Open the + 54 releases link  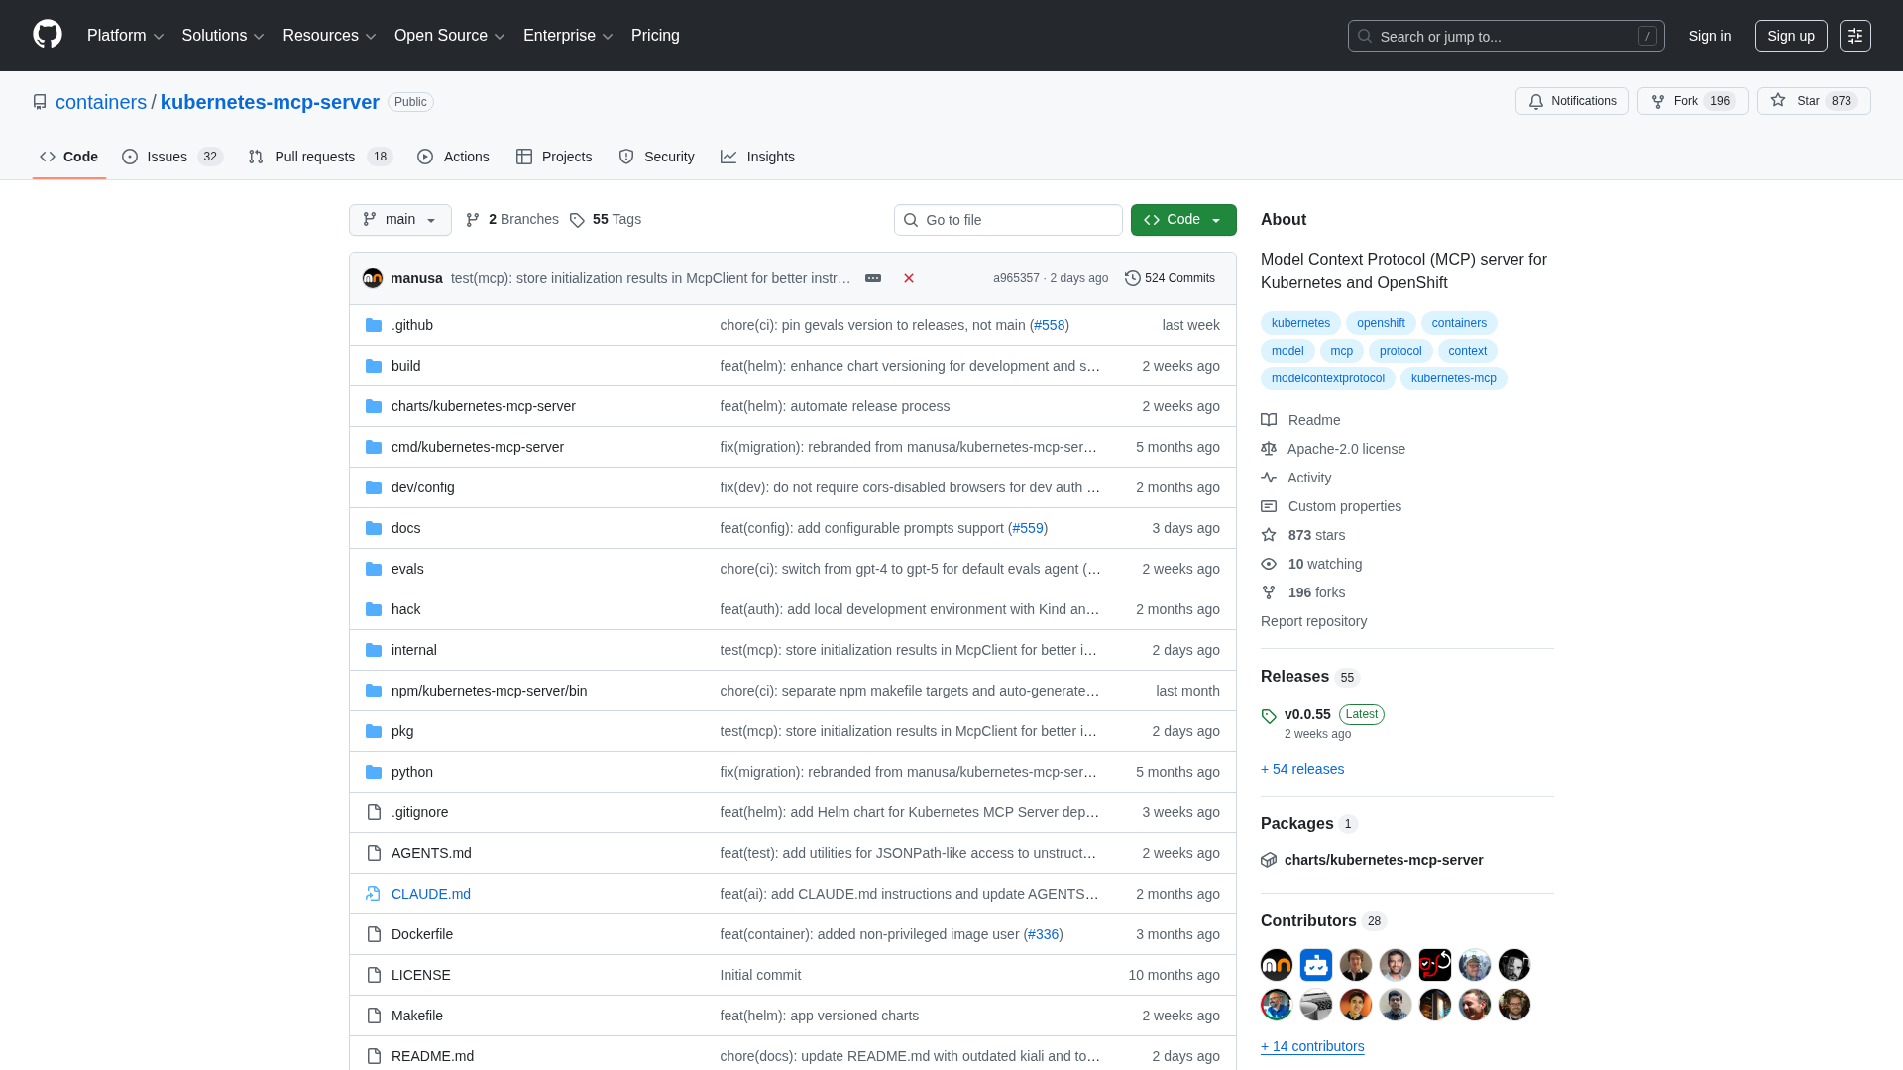click(1302, 769)
